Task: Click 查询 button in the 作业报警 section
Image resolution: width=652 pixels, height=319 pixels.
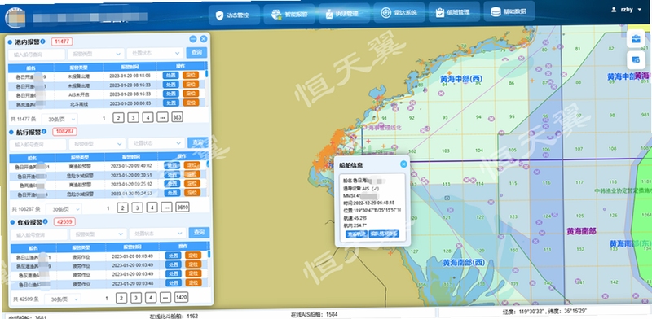Action: 199,233
